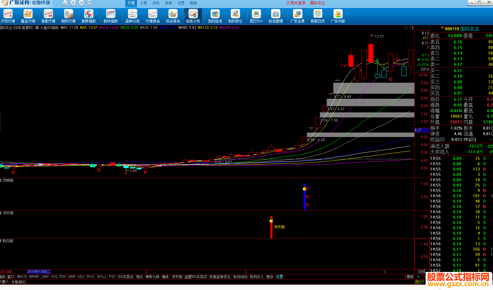Screen dimensions: 493x290
Task: Select MACD indicator tab
Action: 22,277
